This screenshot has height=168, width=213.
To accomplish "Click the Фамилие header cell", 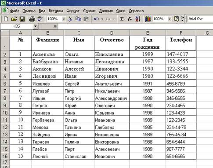I will [48, 44].
